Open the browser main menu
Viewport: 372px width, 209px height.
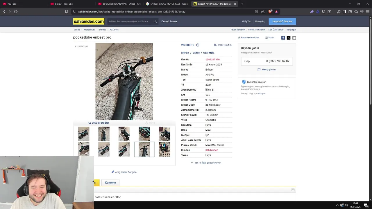point(368,12)
